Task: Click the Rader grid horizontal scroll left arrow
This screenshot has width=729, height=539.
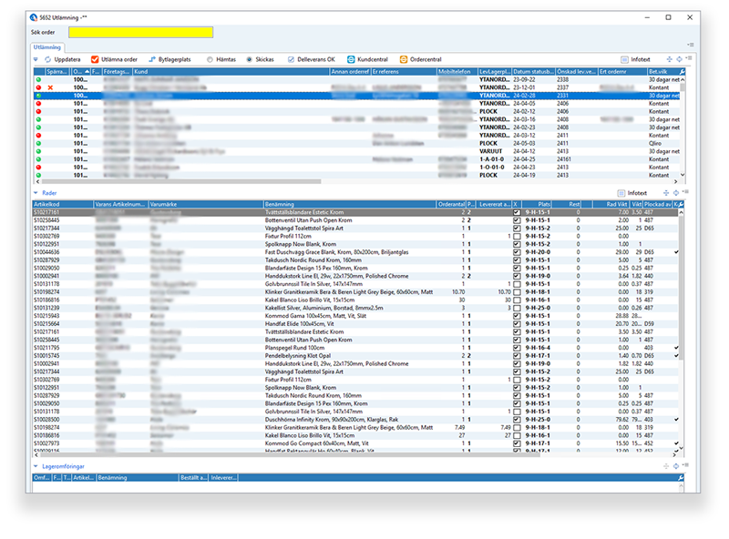Action: 36,455
